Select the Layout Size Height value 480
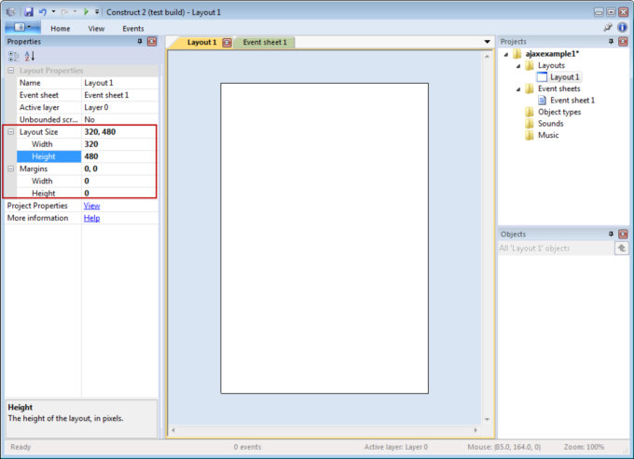 tap(119, 156)
